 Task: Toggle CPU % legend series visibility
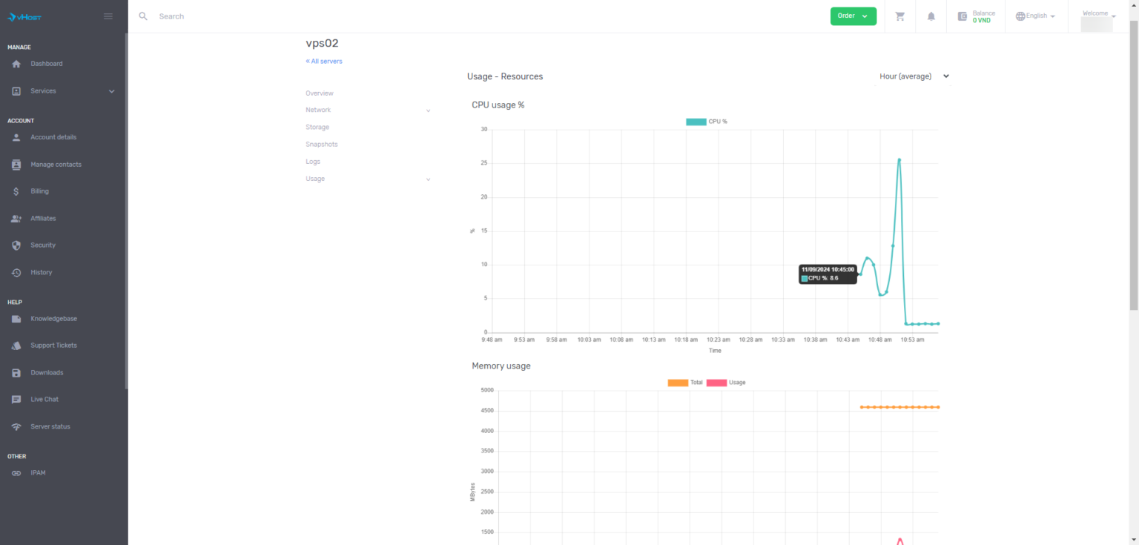[707, 122]
